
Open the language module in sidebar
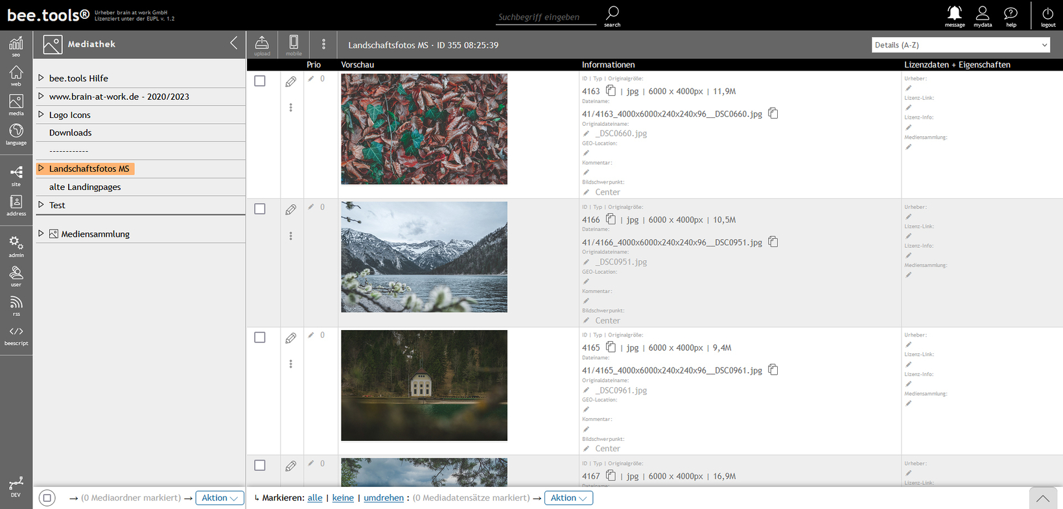click(16, 134)
